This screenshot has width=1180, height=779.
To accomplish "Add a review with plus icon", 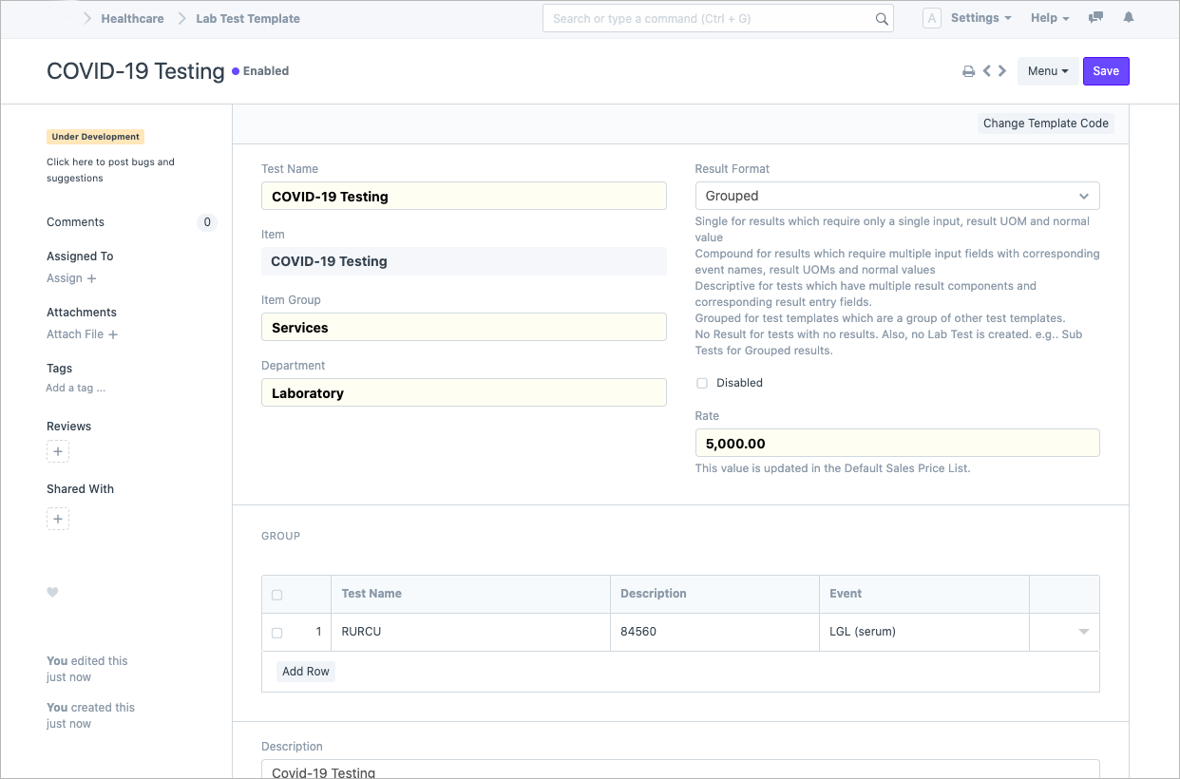I will 58,452.
